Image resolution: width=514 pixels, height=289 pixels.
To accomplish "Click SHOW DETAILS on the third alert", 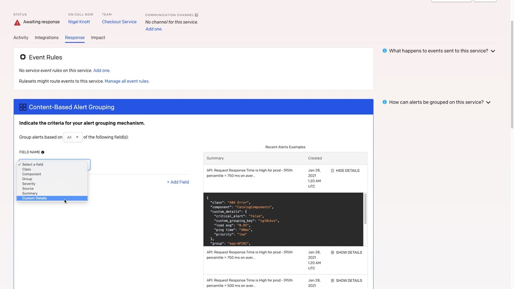I will 346,281.
